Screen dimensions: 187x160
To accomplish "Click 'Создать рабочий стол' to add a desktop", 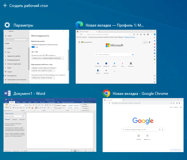I will point(29,6).
